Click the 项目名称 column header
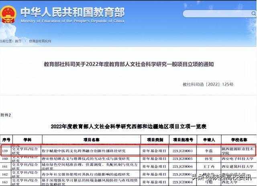 tap(91, 140)
